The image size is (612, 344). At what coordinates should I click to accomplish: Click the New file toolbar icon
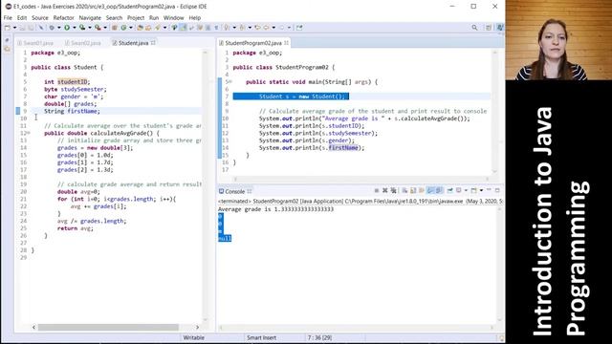(8, 28)
